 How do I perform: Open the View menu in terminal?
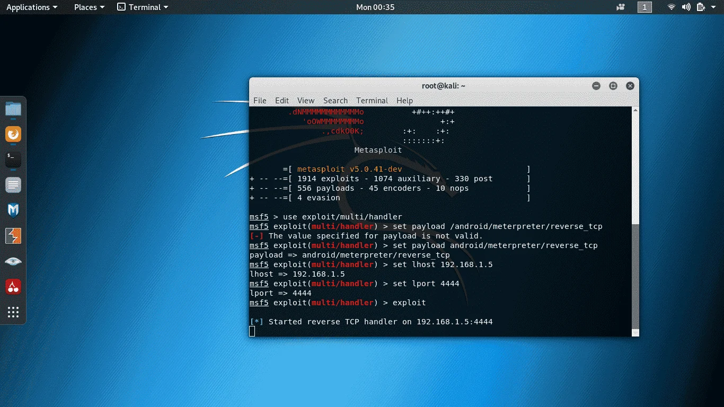click(x=306, y=101)
